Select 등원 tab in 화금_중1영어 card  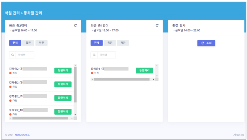(x=110, y=43)
